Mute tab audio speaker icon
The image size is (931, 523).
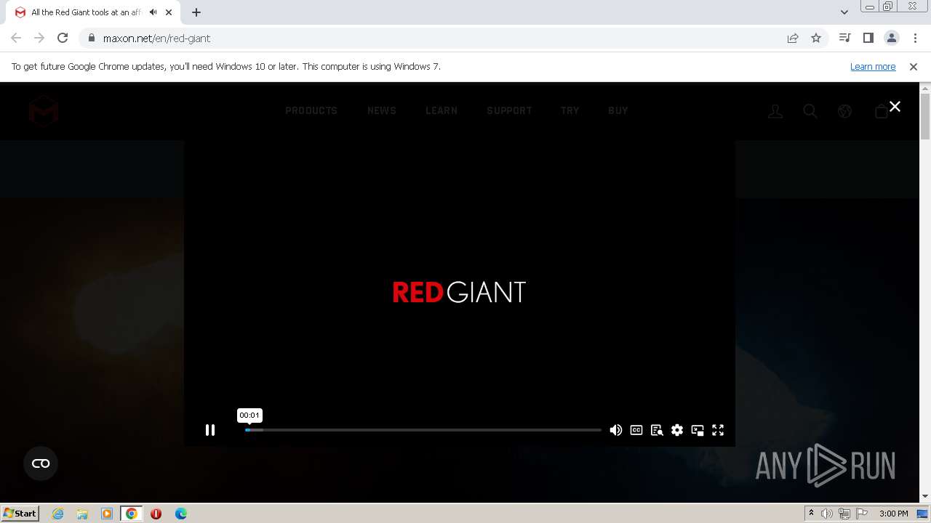pyautogui.click(x=153, y=12)
